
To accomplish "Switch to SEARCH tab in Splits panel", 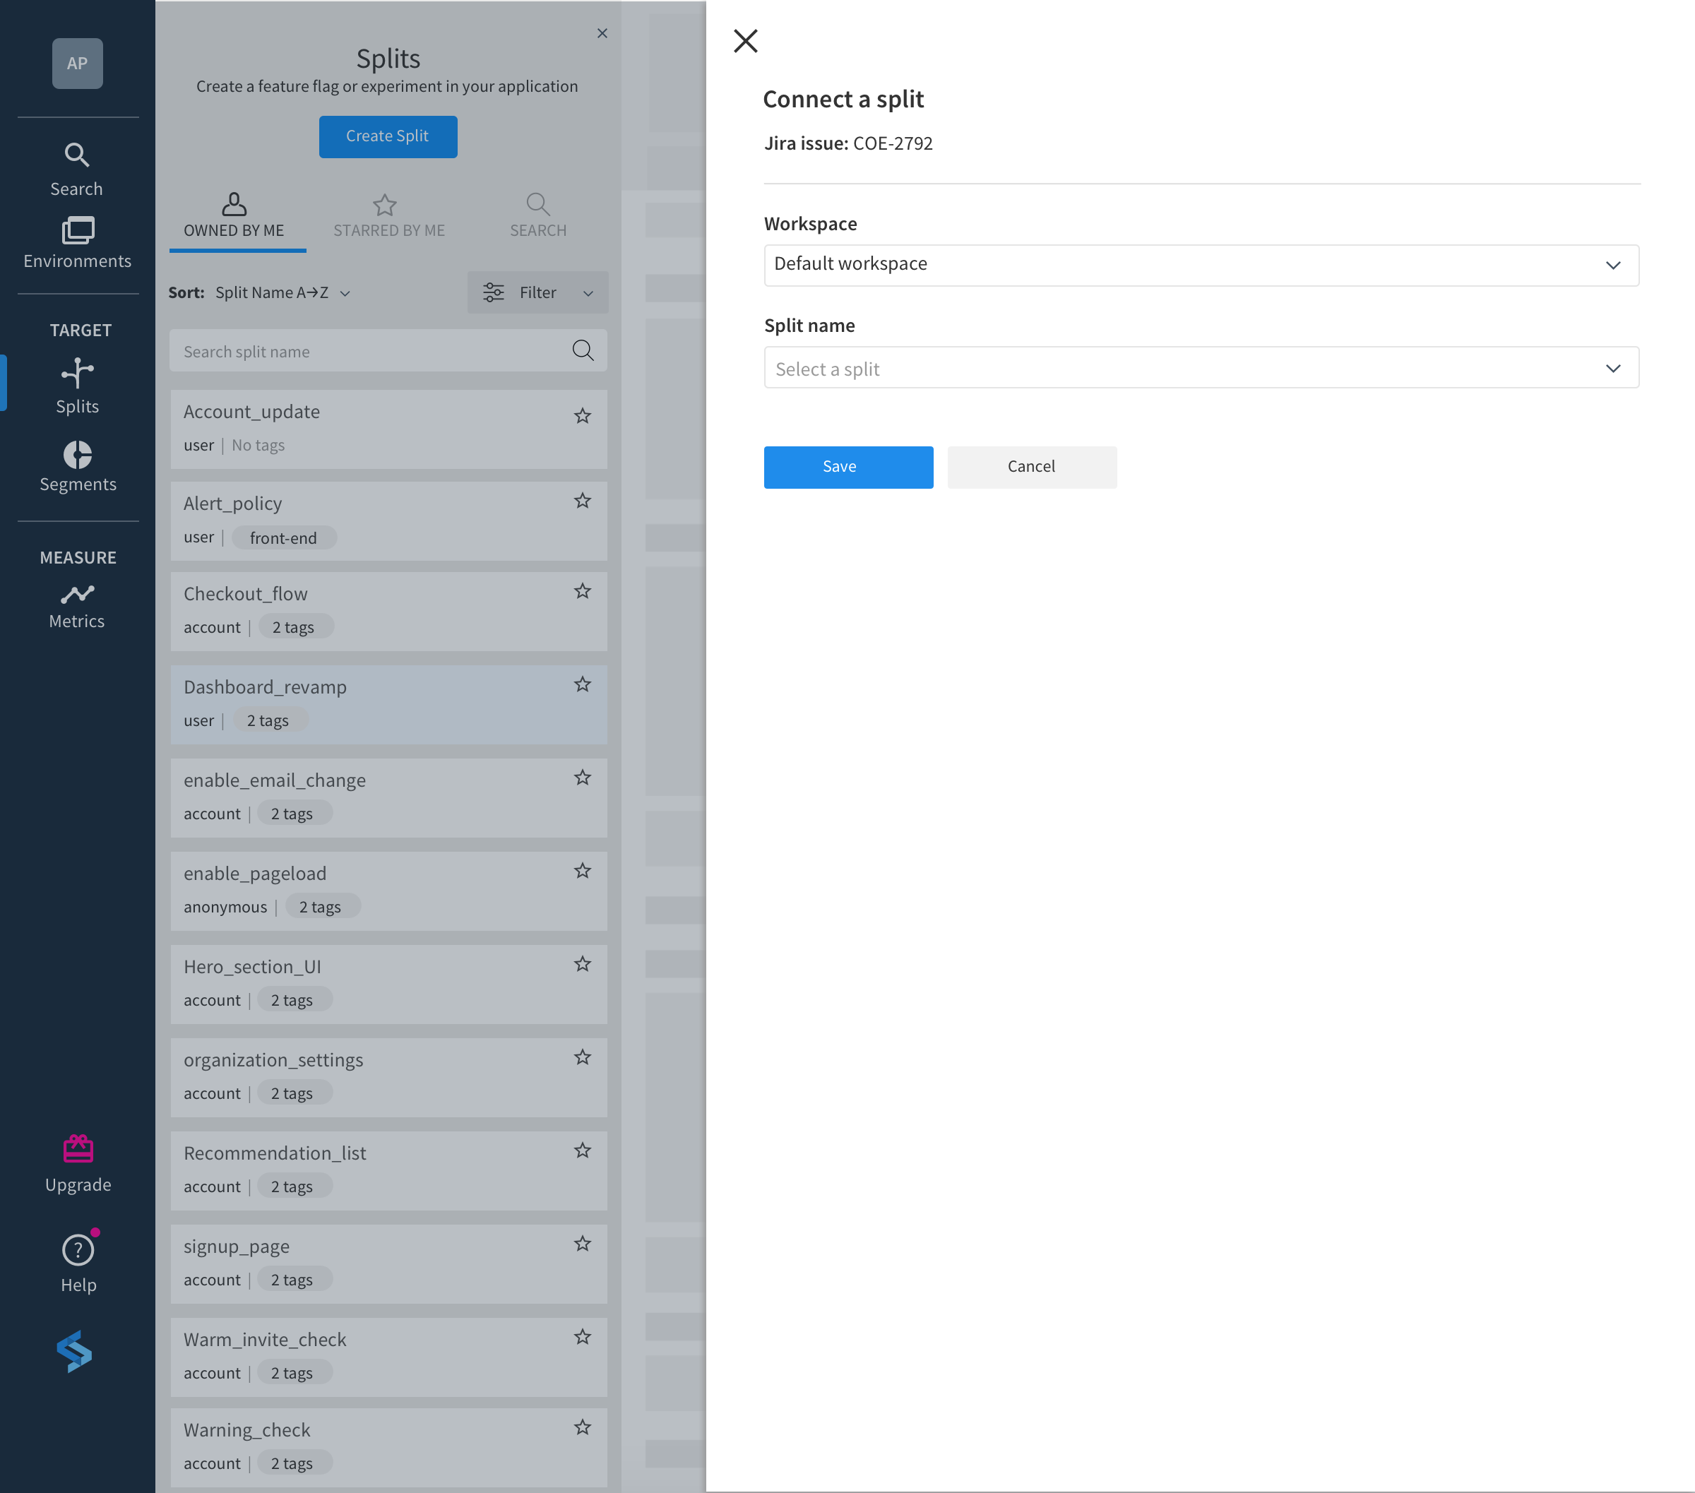I will (x=537, y=213).
